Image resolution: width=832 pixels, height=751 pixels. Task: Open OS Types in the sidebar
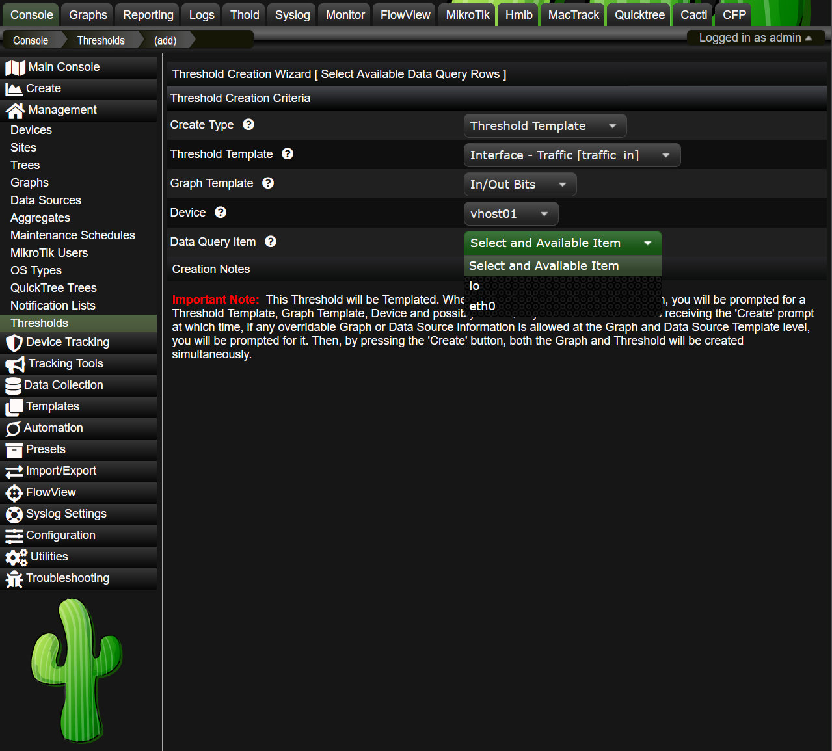pos(36,270)
